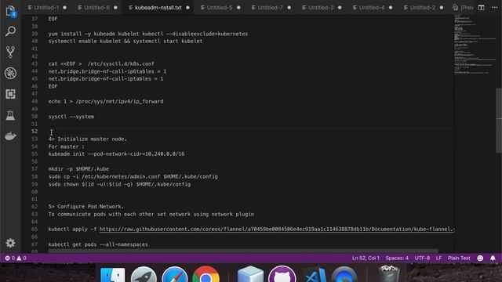Click 'echo 1 > /proc/sys/net/ipv4/ip_forward' line
The width and height of the screenshot is (502, 282).
[x=106, y=101]
